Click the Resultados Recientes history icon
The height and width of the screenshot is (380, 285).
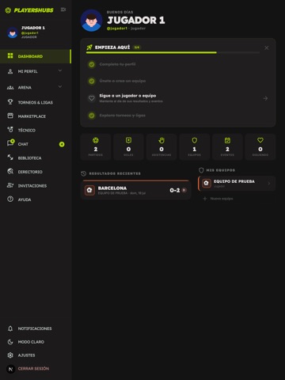[x=84, y=173]
